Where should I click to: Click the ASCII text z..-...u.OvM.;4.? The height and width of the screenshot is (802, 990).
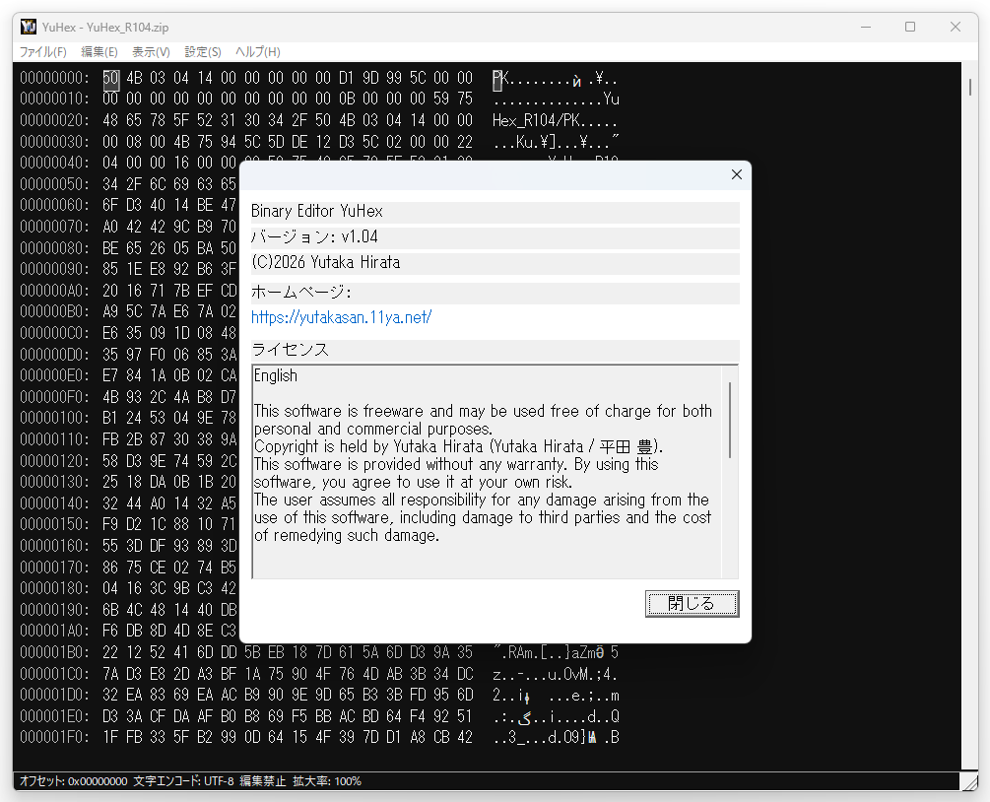(x=555, y=674)
